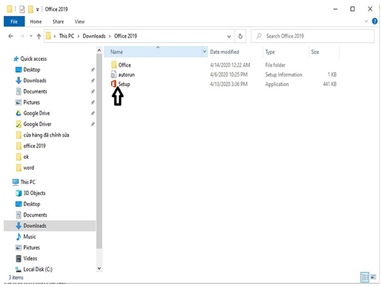The height and width of the screenshot is (287, 381).
Task: Expand the address bar history dropdown
Action: 229,36
